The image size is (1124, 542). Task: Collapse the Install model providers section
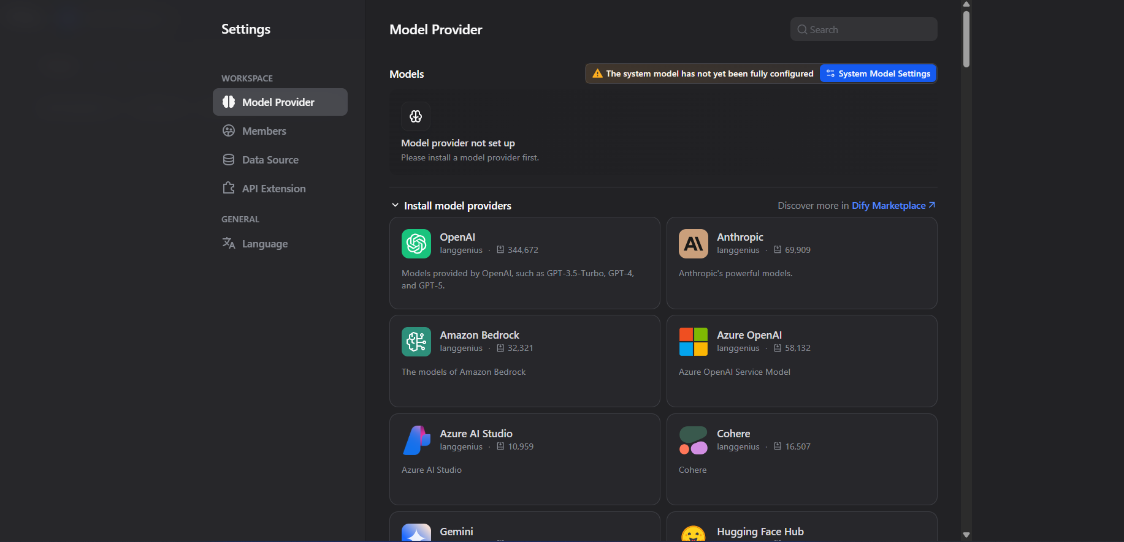395,206
